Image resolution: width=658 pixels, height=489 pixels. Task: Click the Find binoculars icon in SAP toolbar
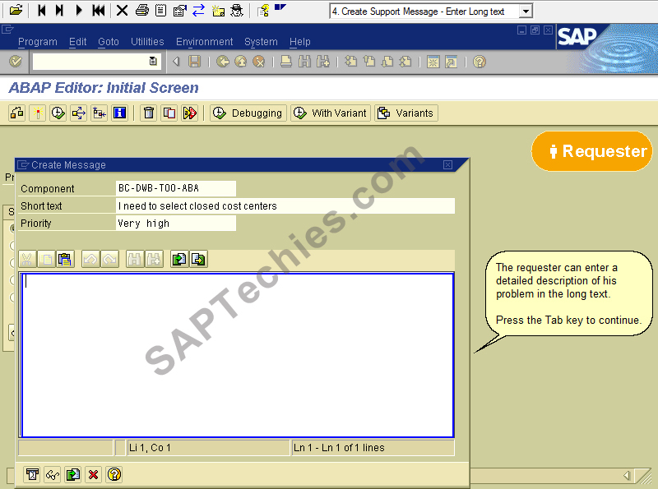pos(304,62)
